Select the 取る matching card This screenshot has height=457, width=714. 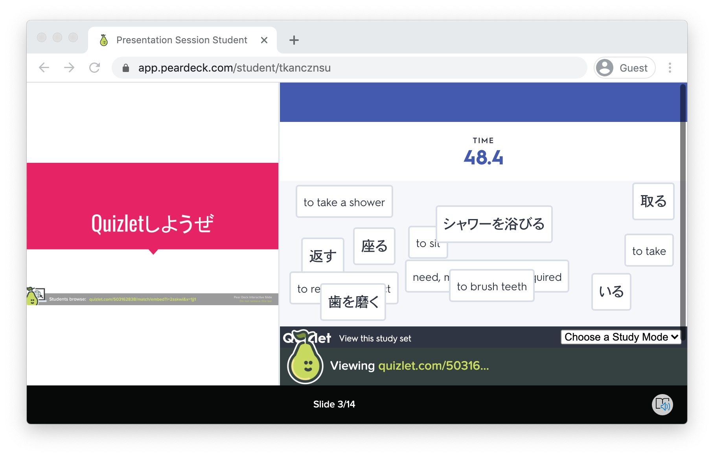tap(653, 202)
